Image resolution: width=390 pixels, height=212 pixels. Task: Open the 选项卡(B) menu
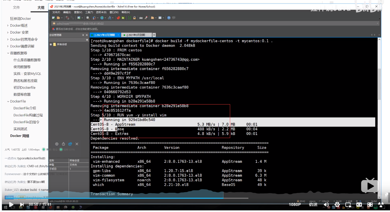coord(101,12)
